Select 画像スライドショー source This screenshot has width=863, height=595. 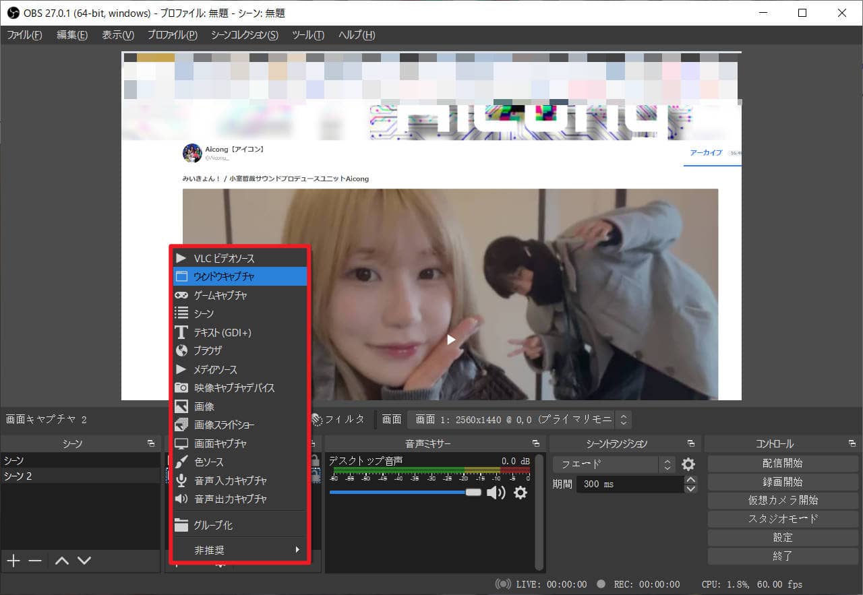tap(225, 425)
